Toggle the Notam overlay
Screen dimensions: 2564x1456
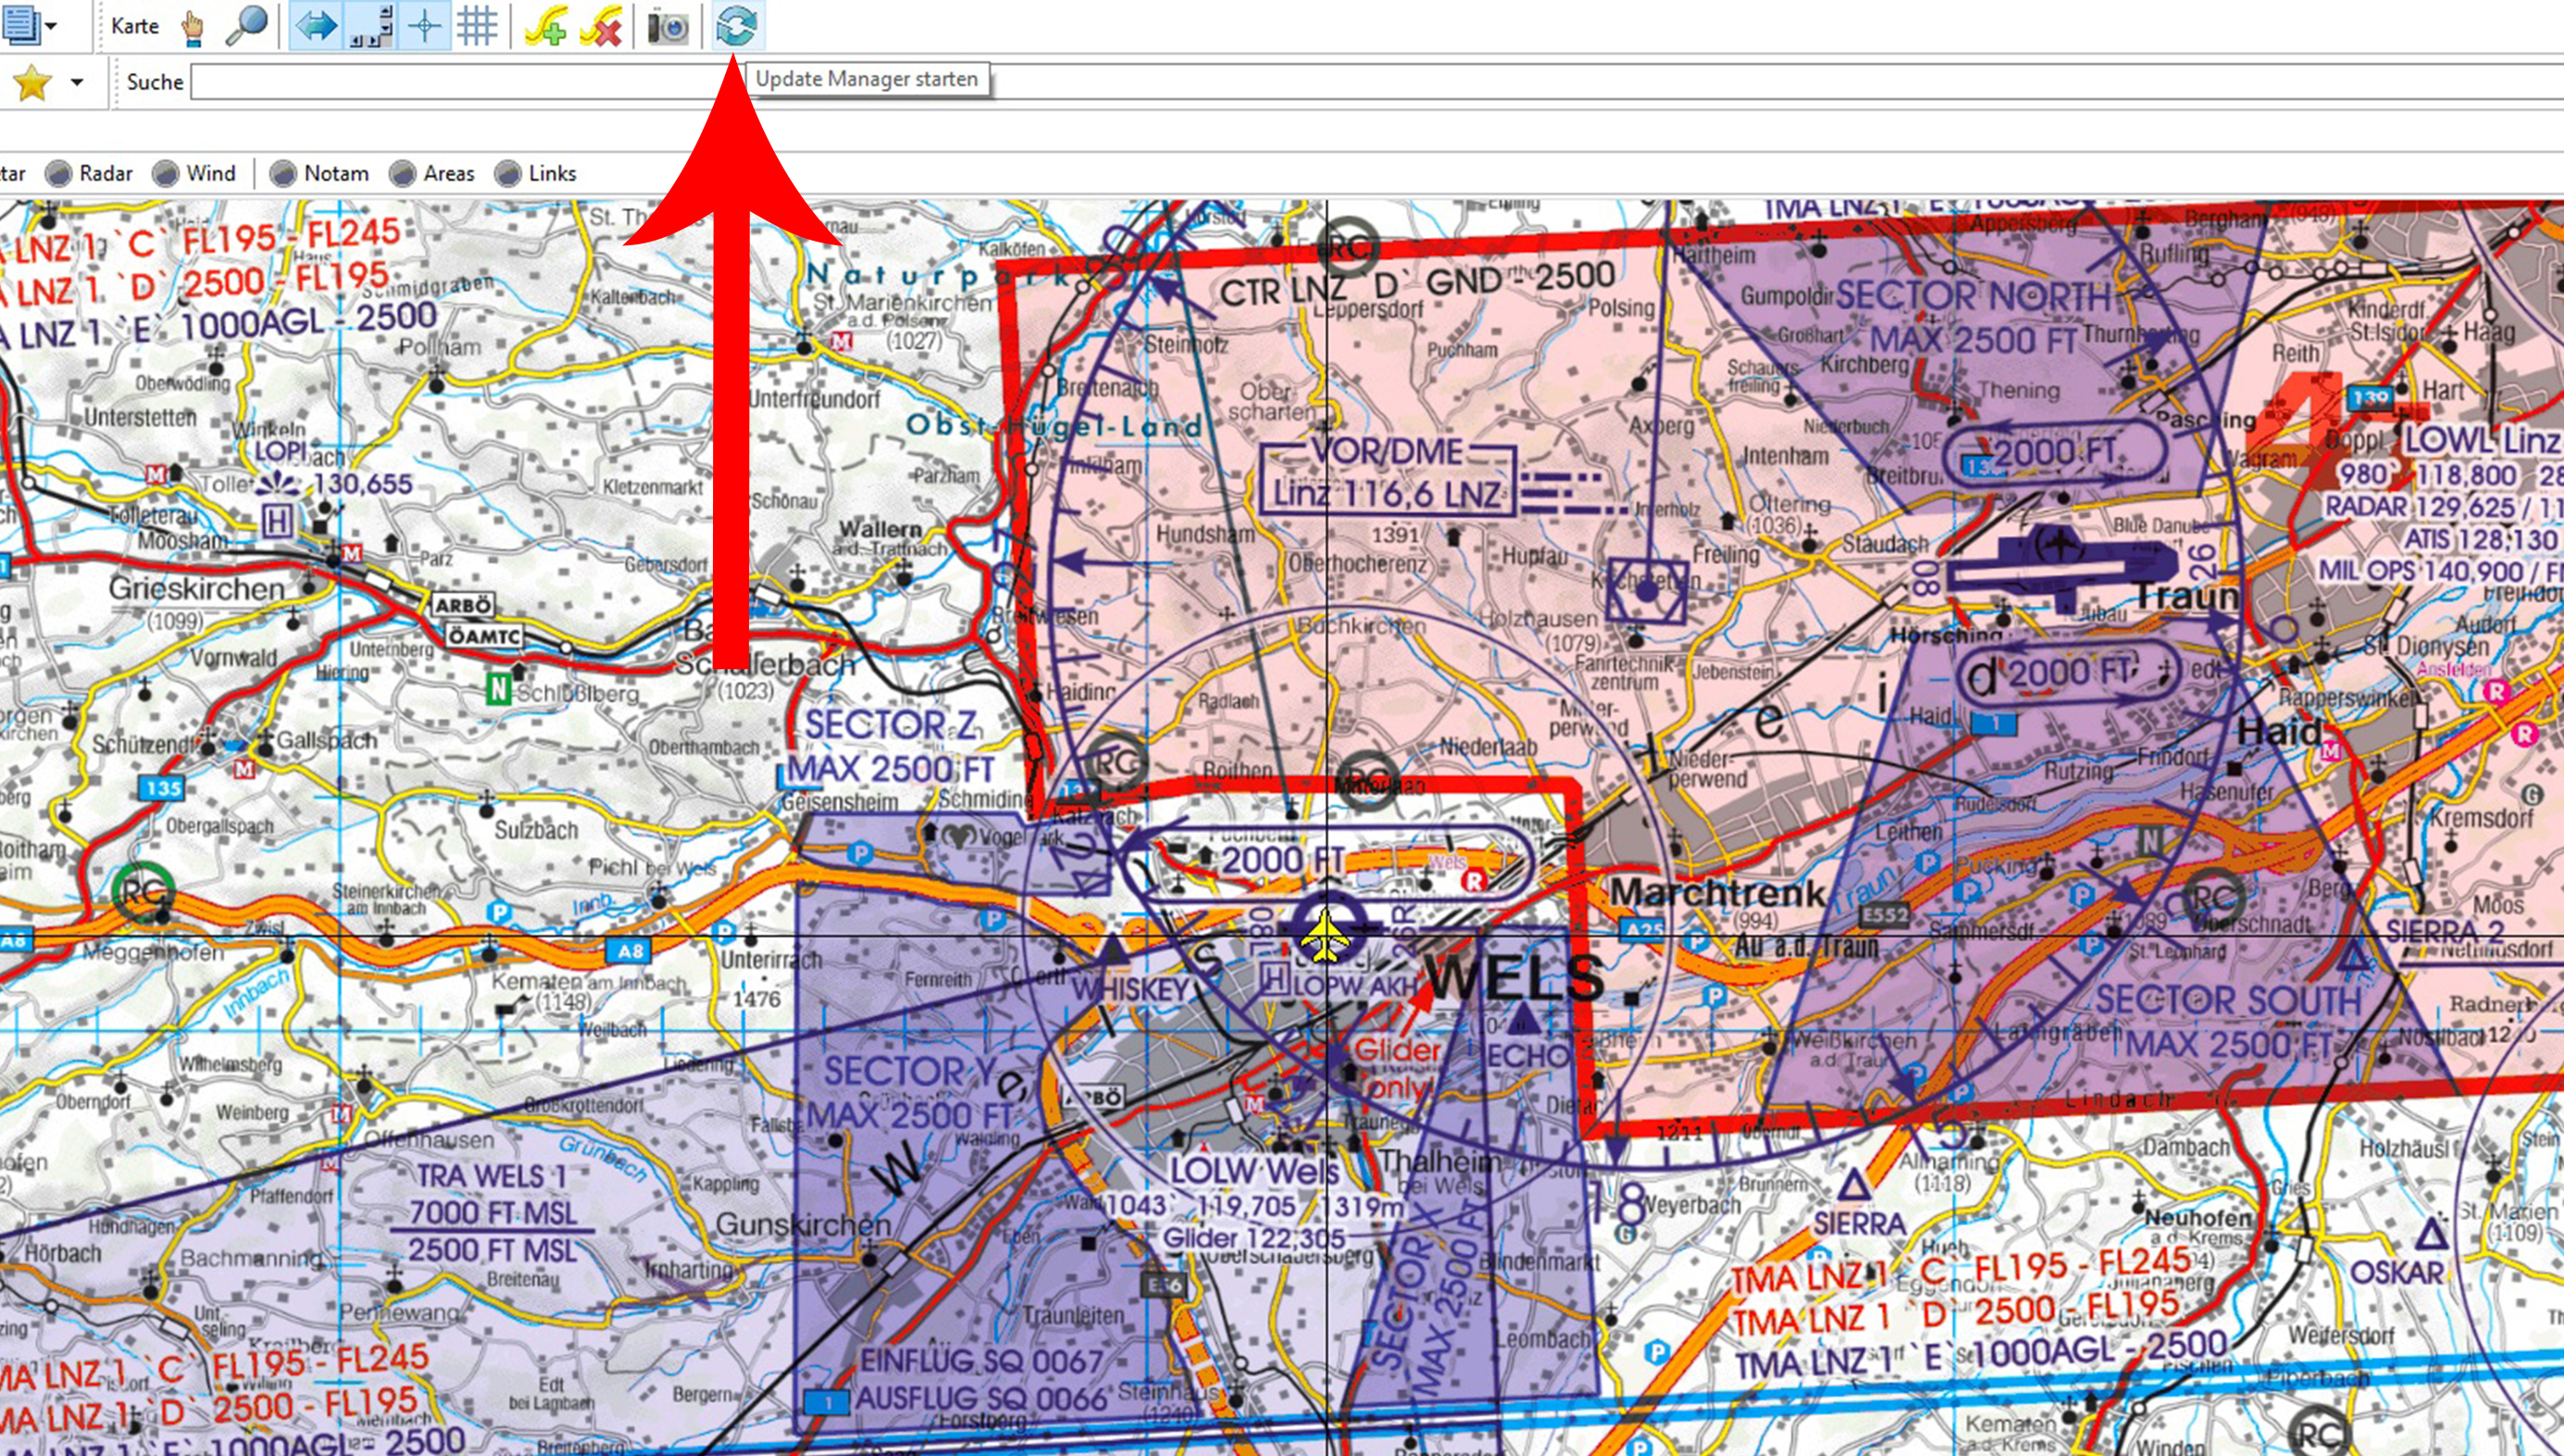[x=284, y=174]
